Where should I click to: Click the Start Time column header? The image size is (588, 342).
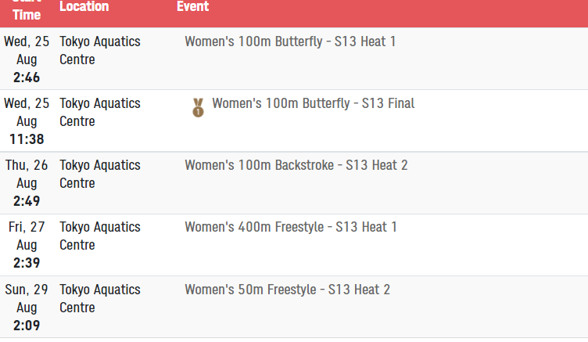click(x=27, y=11)
